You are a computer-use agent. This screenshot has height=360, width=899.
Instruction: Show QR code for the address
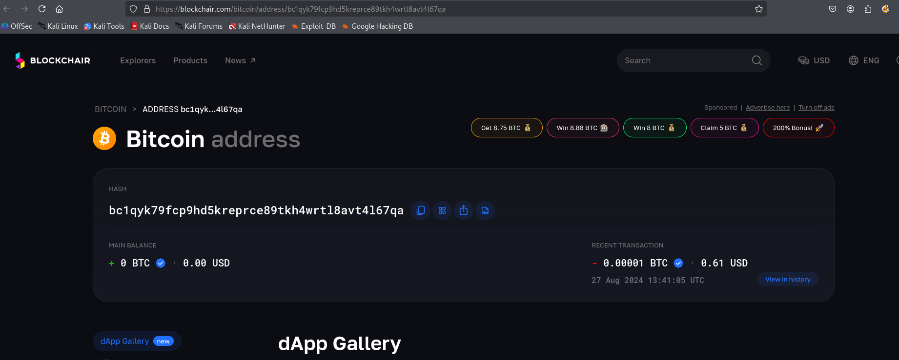coord(442,210)
